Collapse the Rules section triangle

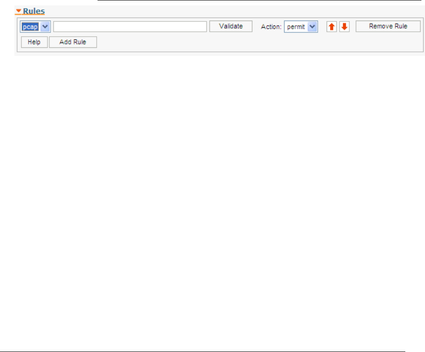pos(18,11)
